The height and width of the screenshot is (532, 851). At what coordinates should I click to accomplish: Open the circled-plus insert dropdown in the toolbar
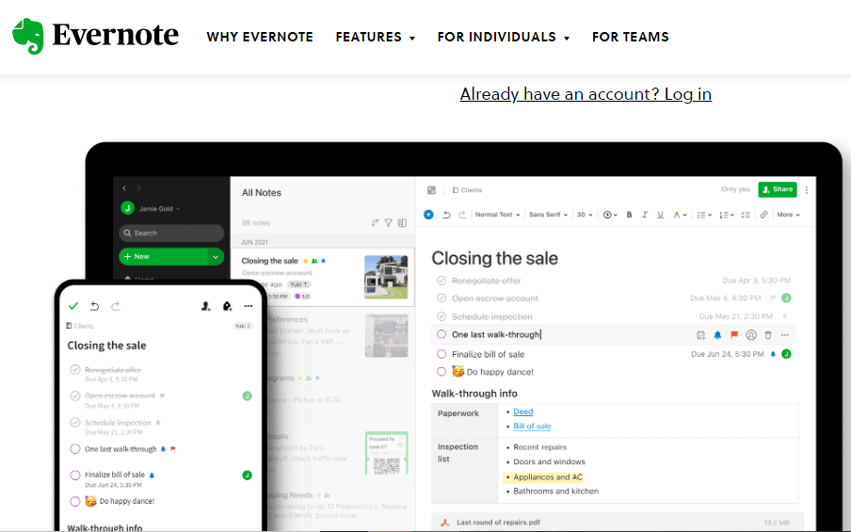click(610, 215)
